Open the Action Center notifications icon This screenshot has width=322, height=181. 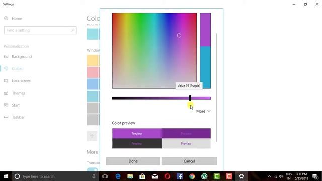pos(315,176)
